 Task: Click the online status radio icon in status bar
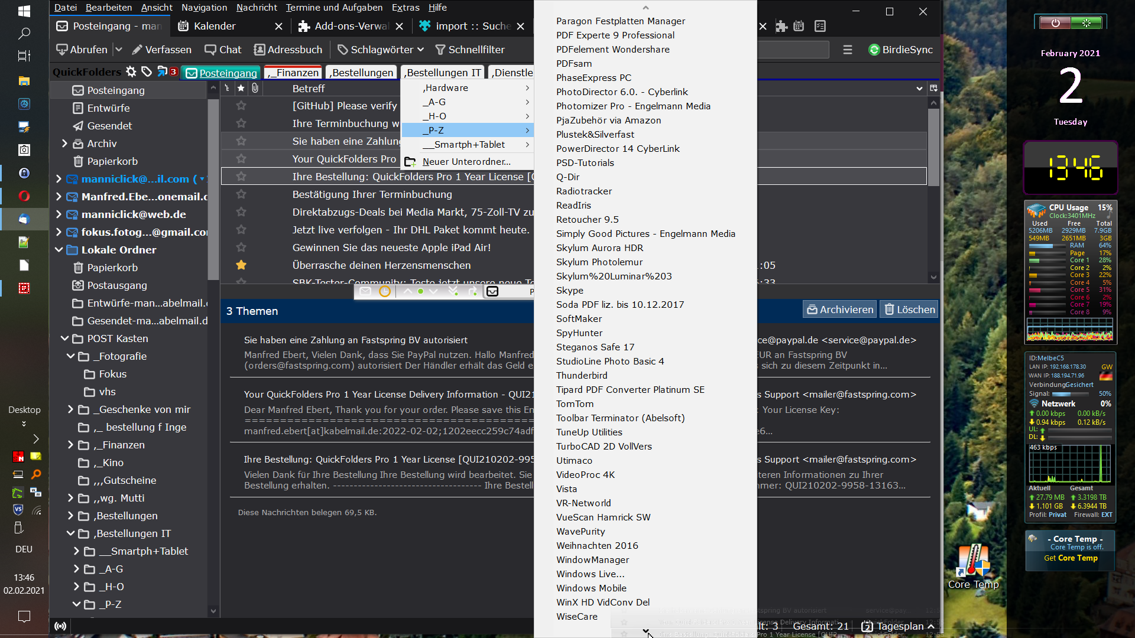(60, 626)
